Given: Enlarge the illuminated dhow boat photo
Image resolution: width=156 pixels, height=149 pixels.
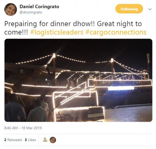Looking at the screenshot, I should pyautogui.click(x=78, y=80).
